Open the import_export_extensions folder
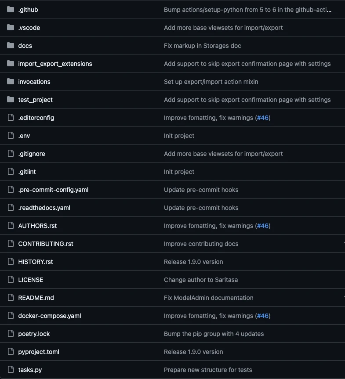The image size is (345, 379). [55, 63]
